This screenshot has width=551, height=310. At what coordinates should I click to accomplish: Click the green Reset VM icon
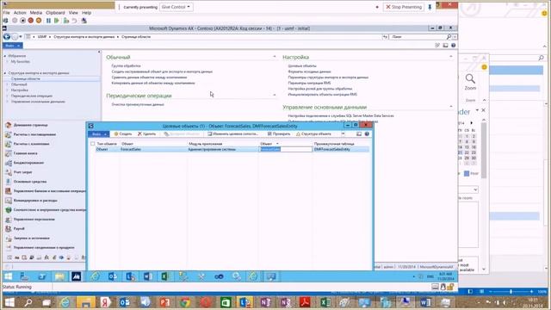pyautogui.click(x=57, y=21)
